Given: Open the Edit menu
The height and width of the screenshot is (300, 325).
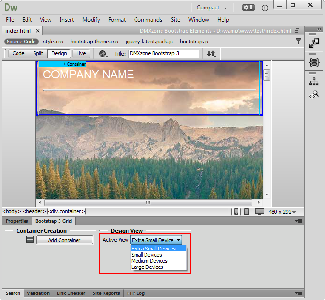Looking at the screenshot, I should point(27,20).
